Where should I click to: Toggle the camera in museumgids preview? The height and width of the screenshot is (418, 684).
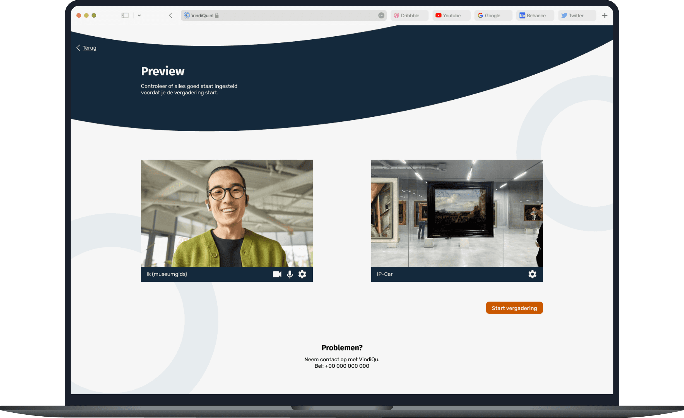coord(277,274)
